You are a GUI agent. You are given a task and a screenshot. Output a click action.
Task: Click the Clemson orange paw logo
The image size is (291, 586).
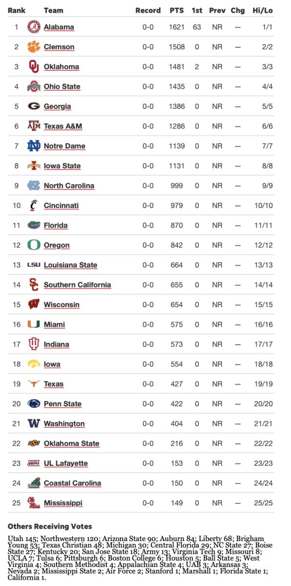34,47
